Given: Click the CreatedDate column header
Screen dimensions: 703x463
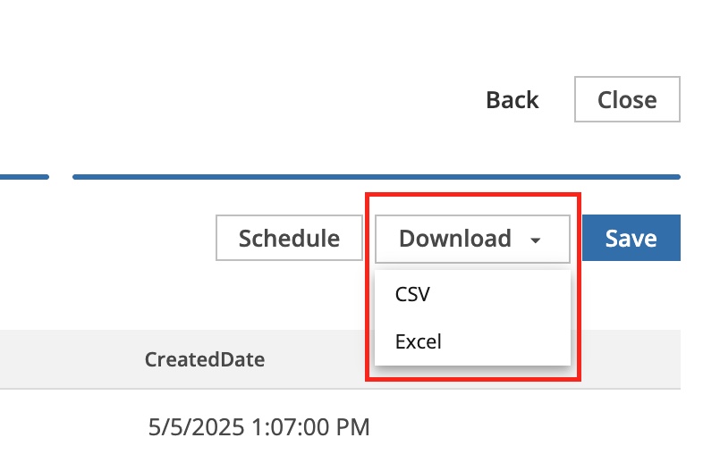Looking at the screenshot, I should click(x=205, y=359).
